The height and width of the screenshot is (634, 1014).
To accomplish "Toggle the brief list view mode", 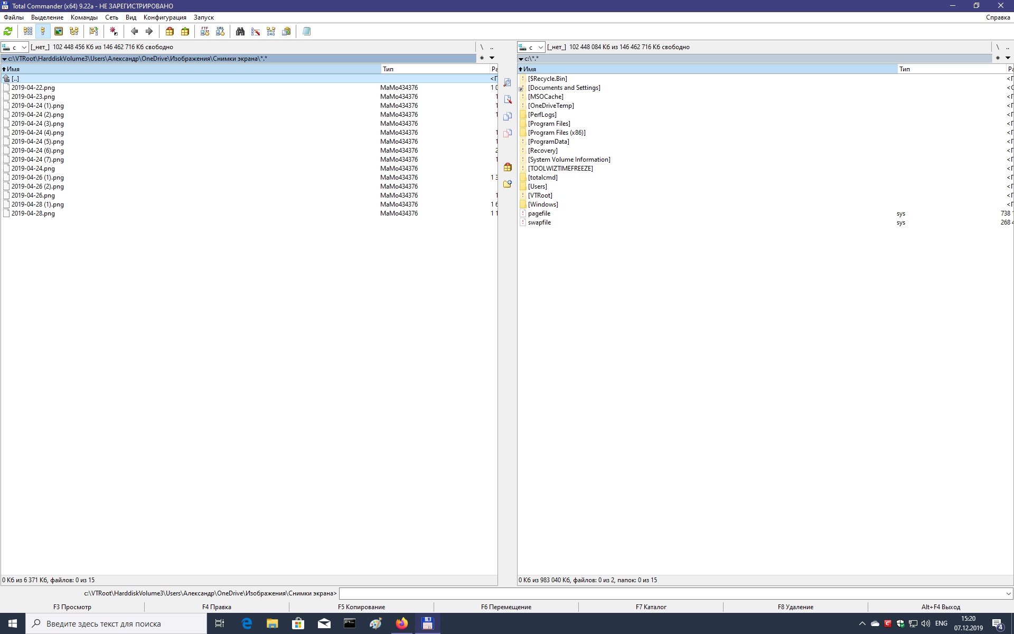I will (28, 32).
